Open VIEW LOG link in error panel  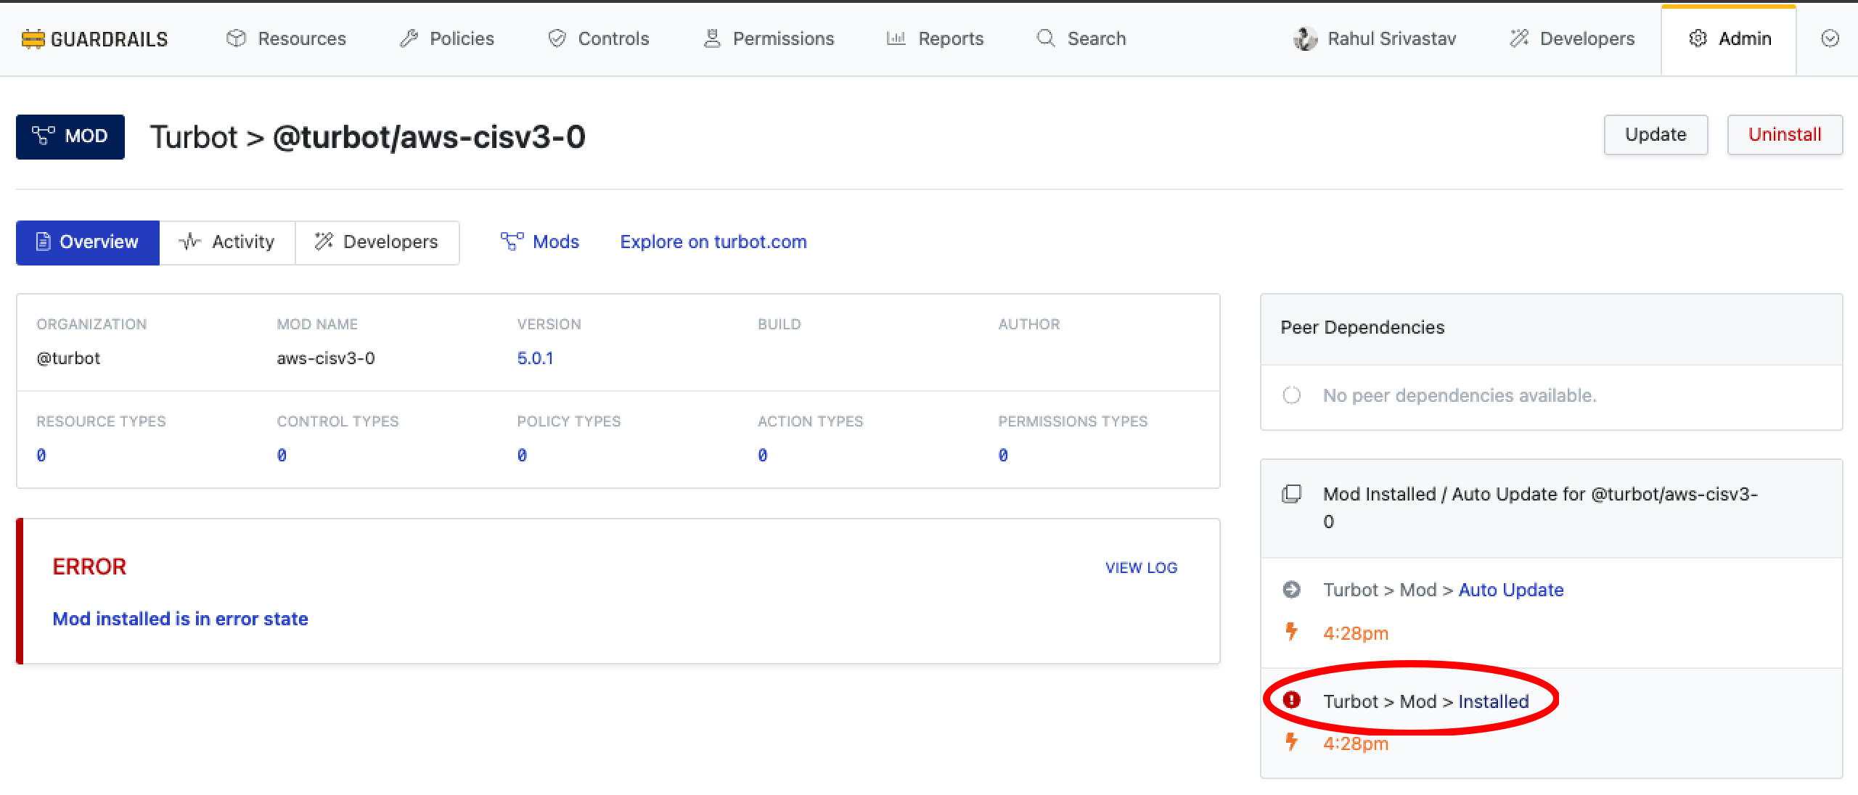(1141, 568)
